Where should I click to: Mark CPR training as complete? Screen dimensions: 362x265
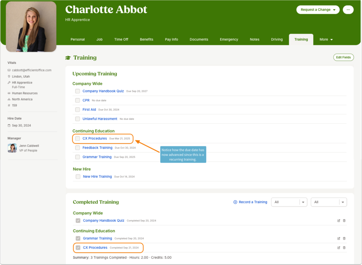click(77, 100)
